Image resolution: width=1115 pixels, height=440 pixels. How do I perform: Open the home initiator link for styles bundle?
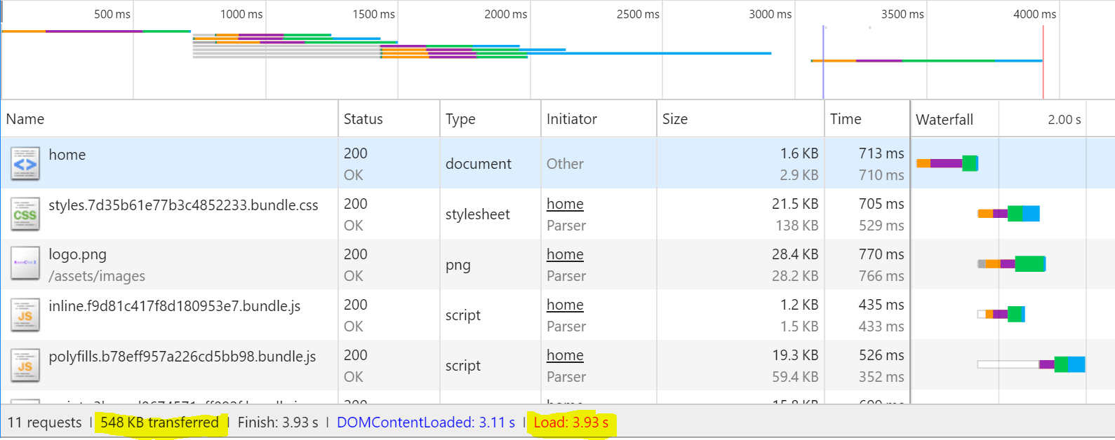[x=565, y=204]
